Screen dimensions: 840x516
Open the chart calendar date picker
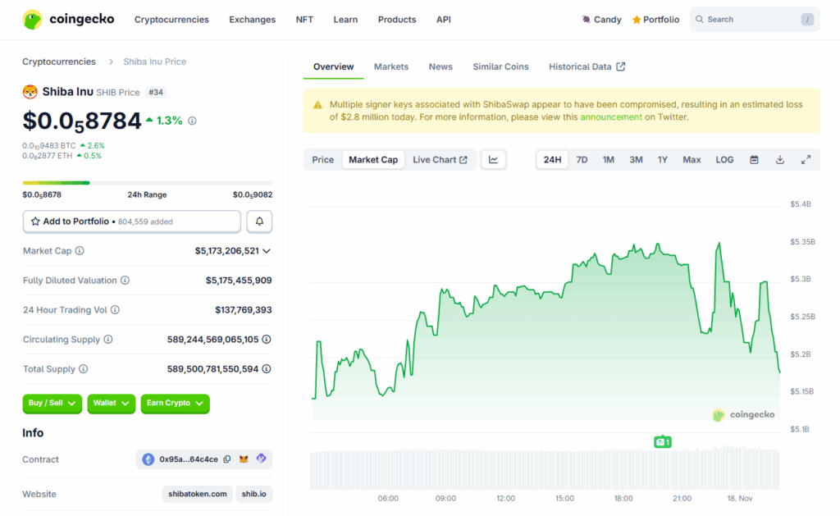754,160
